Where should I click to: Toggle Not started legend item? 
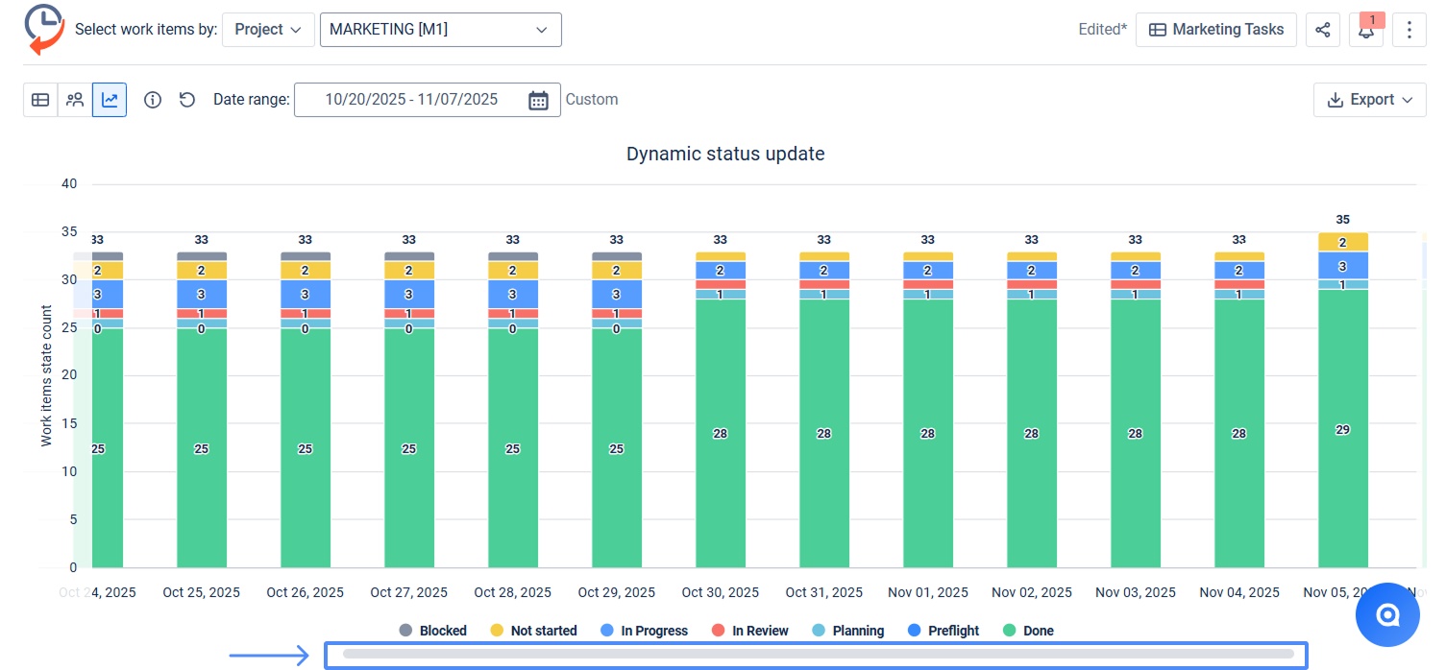(533, 631)
